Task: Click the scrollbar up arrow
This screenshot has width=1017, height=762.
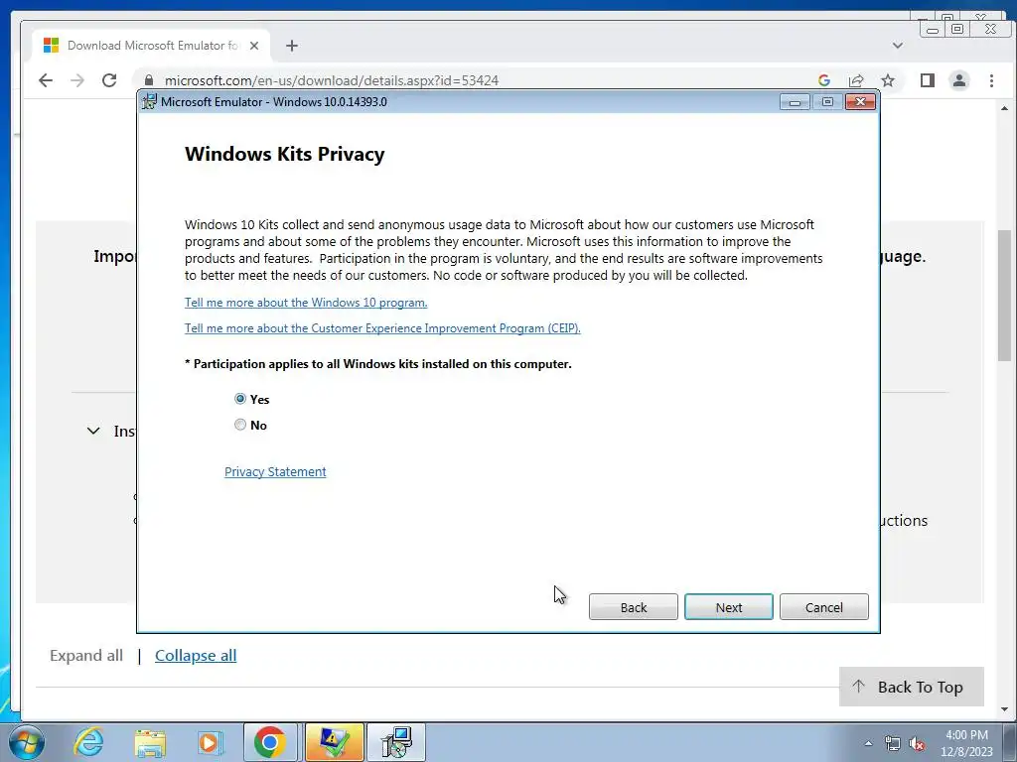Action: tap(1004, 108)
